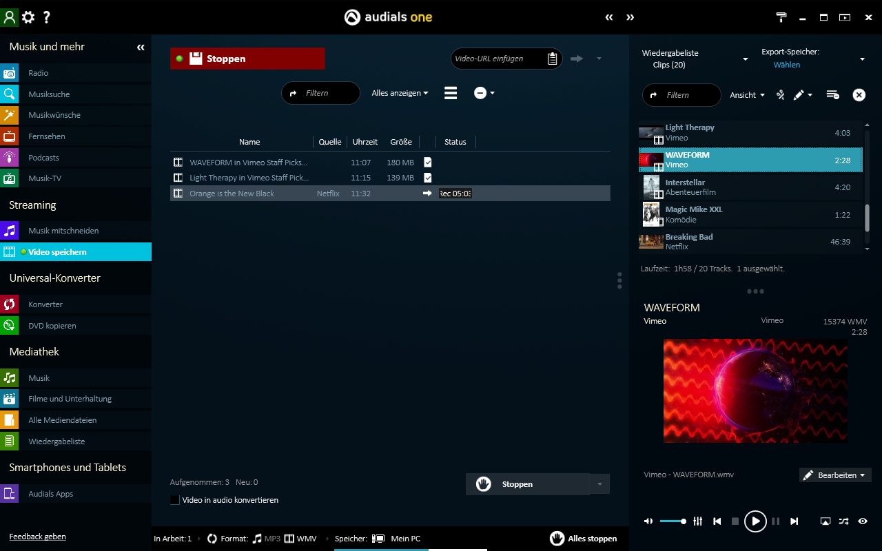Click the list view menu icon

pos(451,93)
